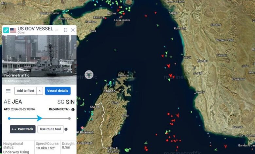Click the destination port SG SIN

coord(66,102)
